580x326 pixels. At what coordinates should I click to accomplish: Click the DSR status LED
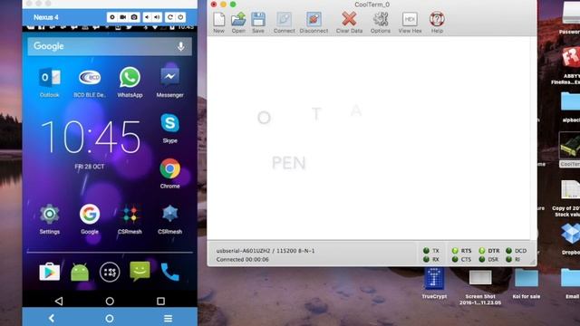coord(482,260)
